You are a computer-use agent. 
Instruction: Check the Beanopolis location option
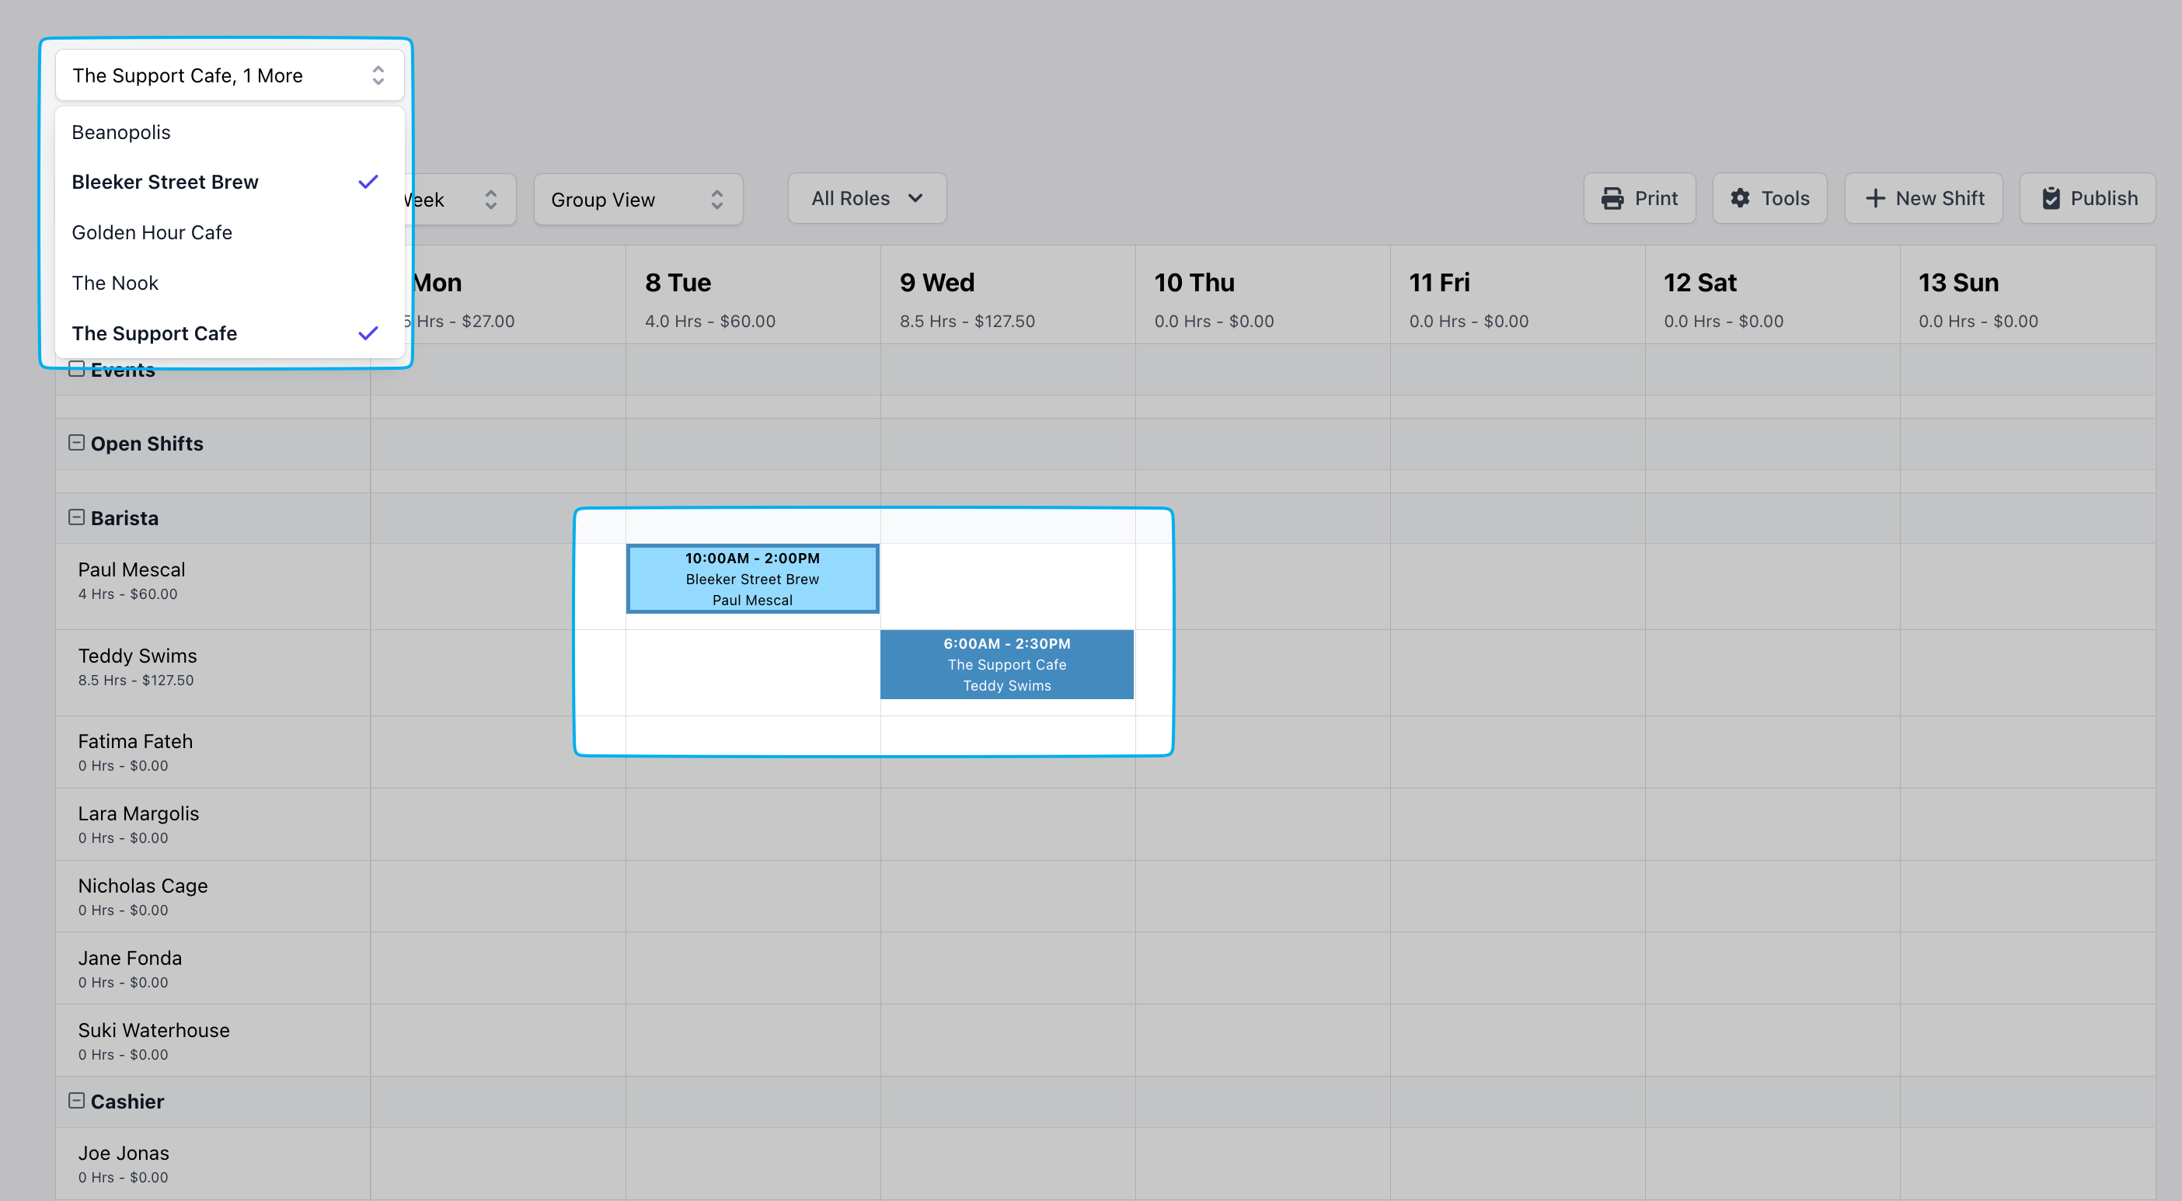tap(121, 132)
